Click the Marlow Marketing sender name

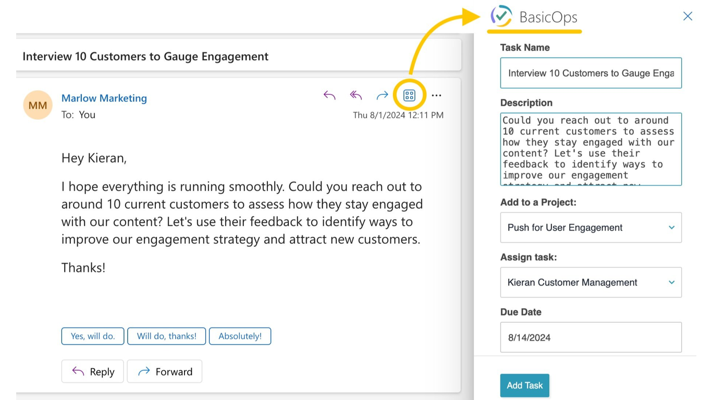pos(104,98)
